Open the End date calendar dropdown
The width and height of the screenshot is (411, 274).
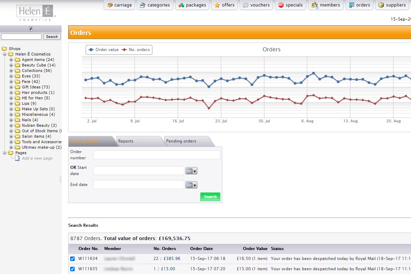coord(191,185)
